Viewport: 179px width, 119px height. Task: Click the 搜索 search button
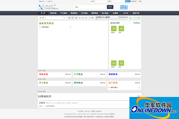click(110, 7)
